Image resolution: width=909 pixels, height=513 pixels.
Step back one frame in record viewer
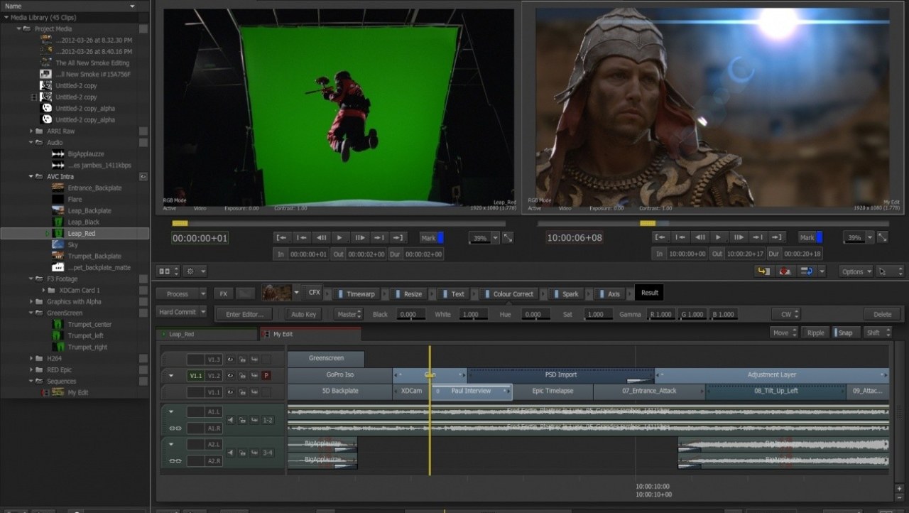[x=700, y=237]
